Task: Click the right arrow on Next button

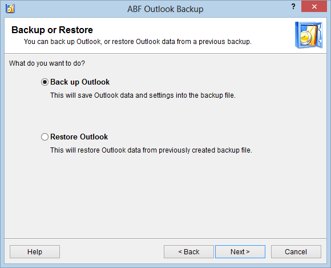Action: [x=248, y=251]
